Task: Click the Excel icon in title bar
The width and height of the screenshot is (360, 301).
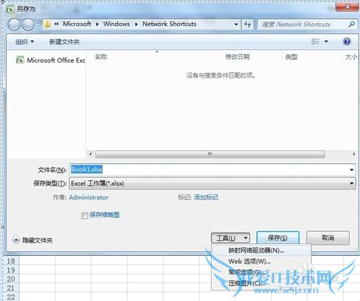Action: click(10, 9)
